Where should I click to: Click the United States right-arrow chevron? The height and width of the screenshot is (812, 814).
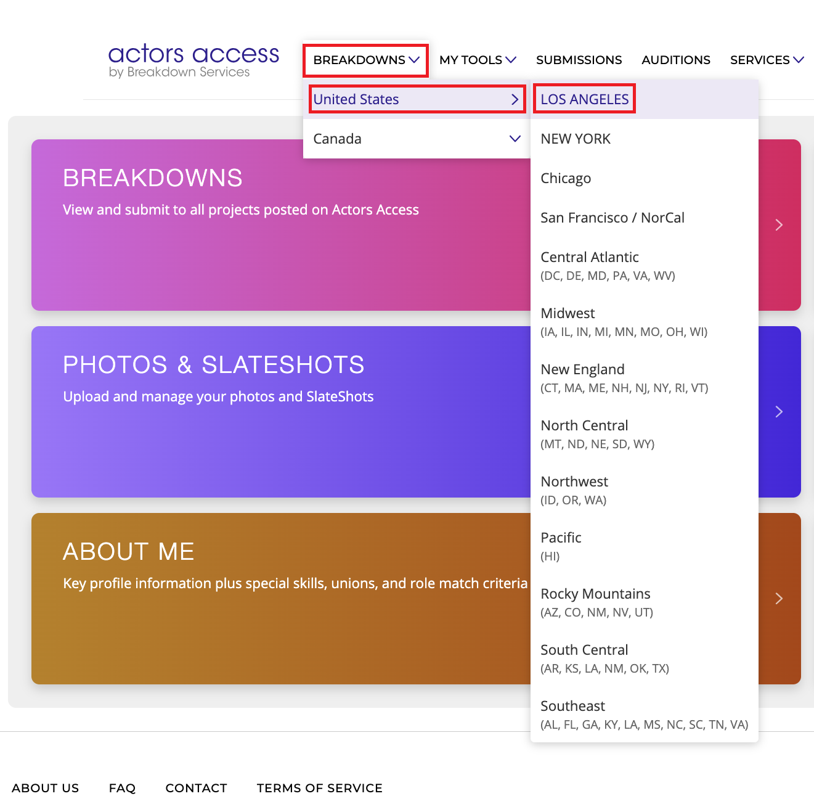coord(515,99)
